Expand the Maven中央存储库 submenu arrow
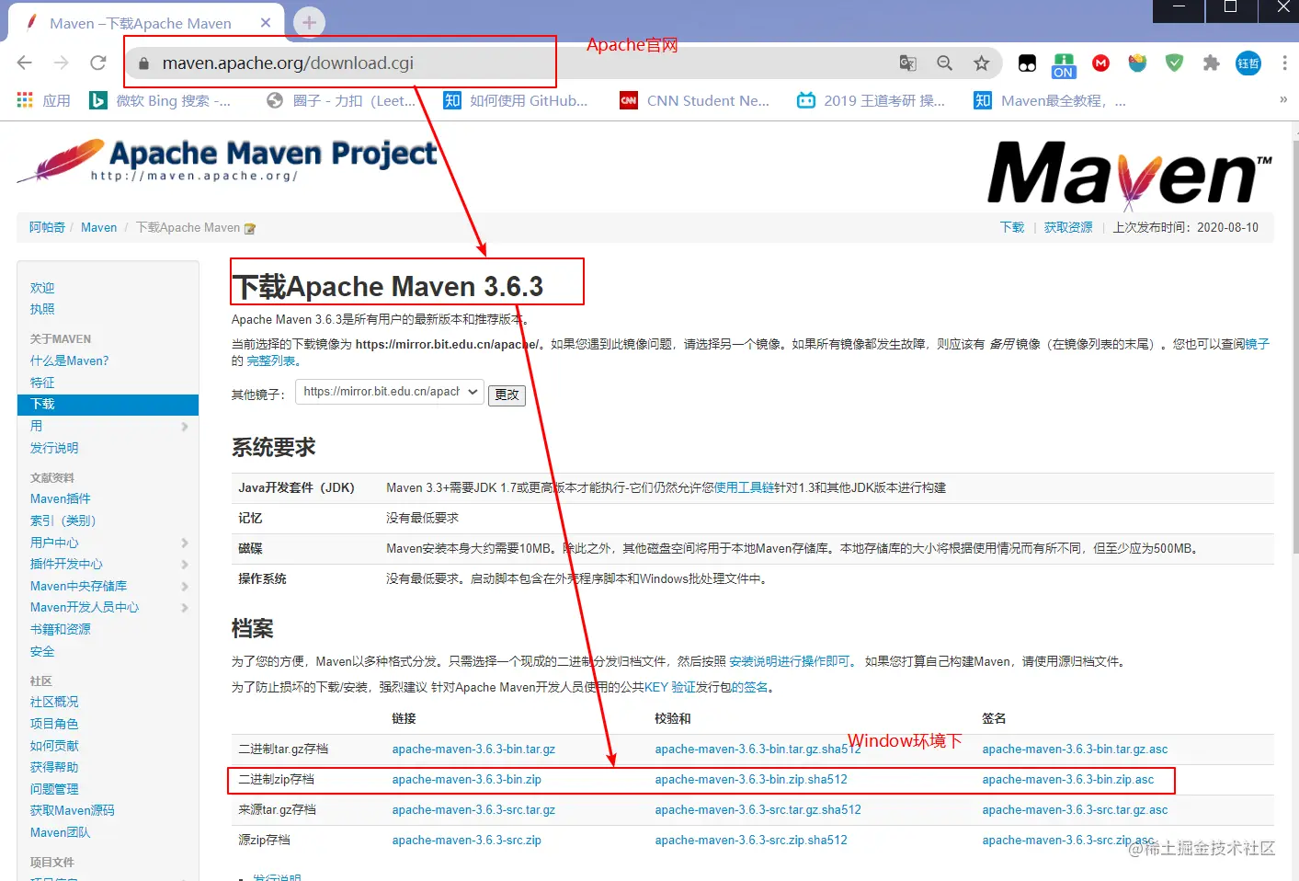The height and width of the screenshot is (881, 1299). 185,586
